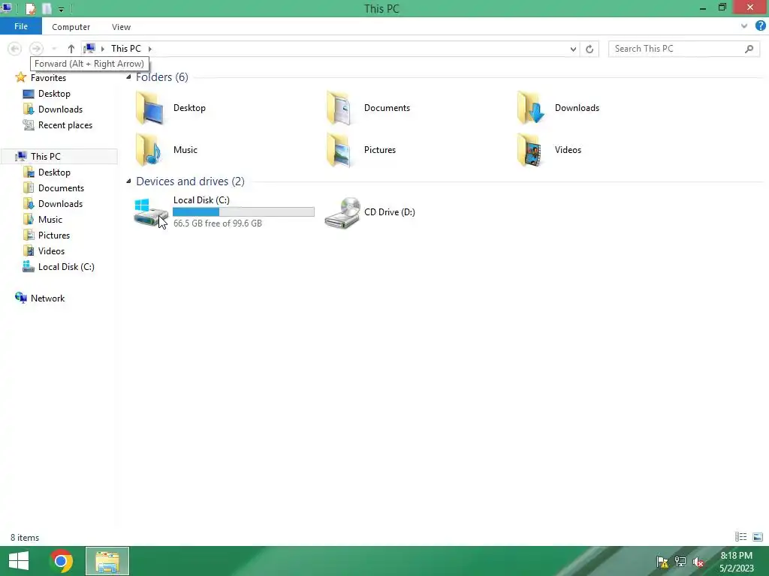Screen dimensions: 769x576
Task: Launch Google Chrome from taskbar
Action: 61,561
